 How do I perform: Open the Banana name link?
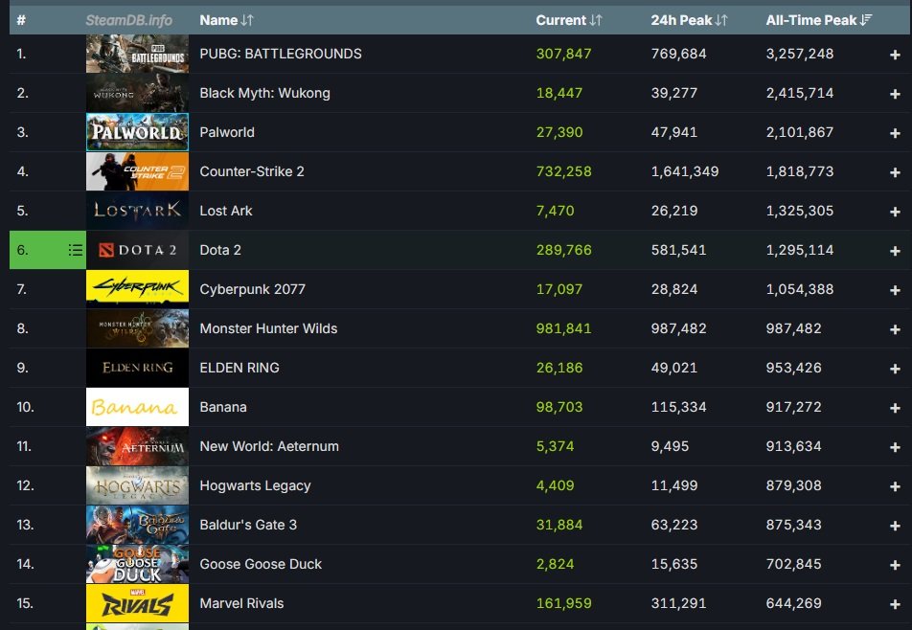(223, 407)
